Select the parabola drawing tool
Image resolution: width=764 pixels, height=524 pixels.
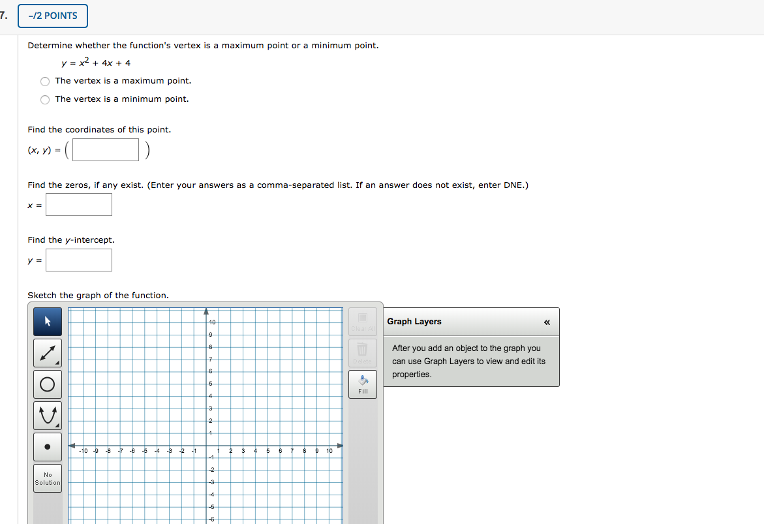[47, 414]
